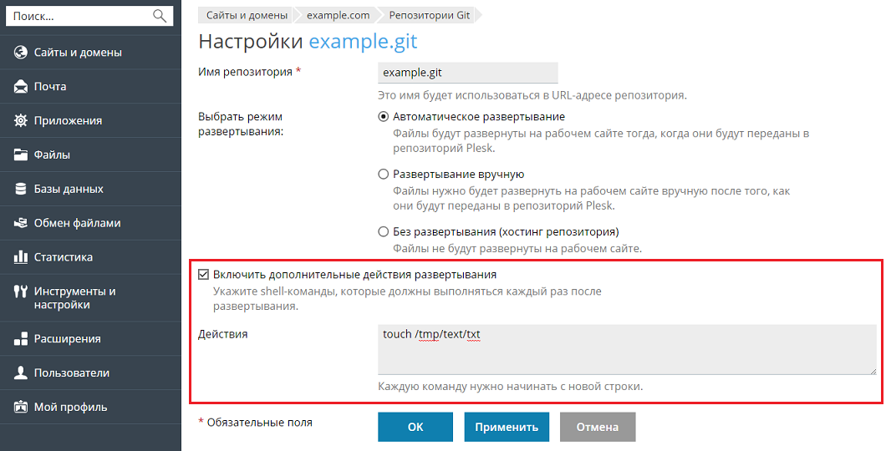Select Автоматическое развертывание radio option

[384, 117]
